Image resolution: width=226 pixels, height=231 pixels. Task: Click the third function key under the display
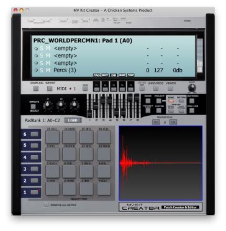114,89
